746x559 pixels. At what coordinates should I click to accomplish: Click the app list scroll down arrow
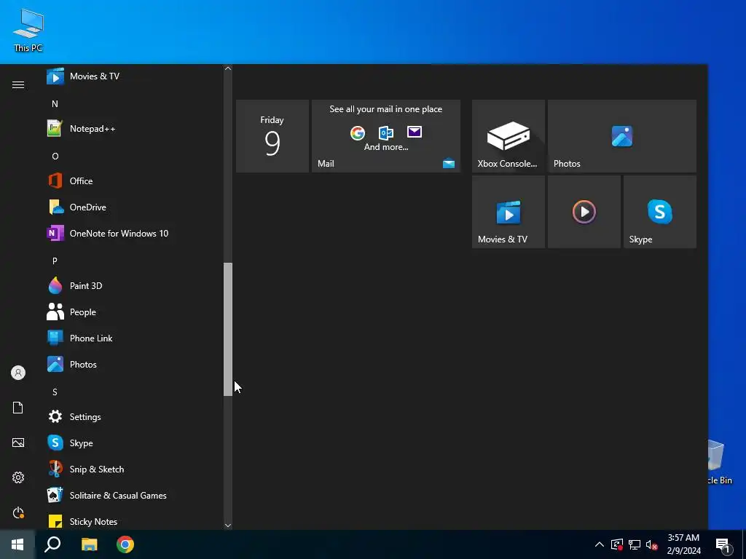point(228,526)
